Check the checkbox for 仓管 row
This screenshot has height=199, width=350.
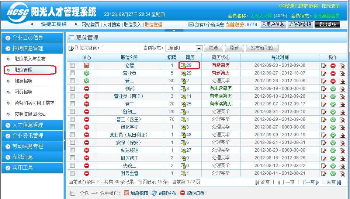[73, 65]
